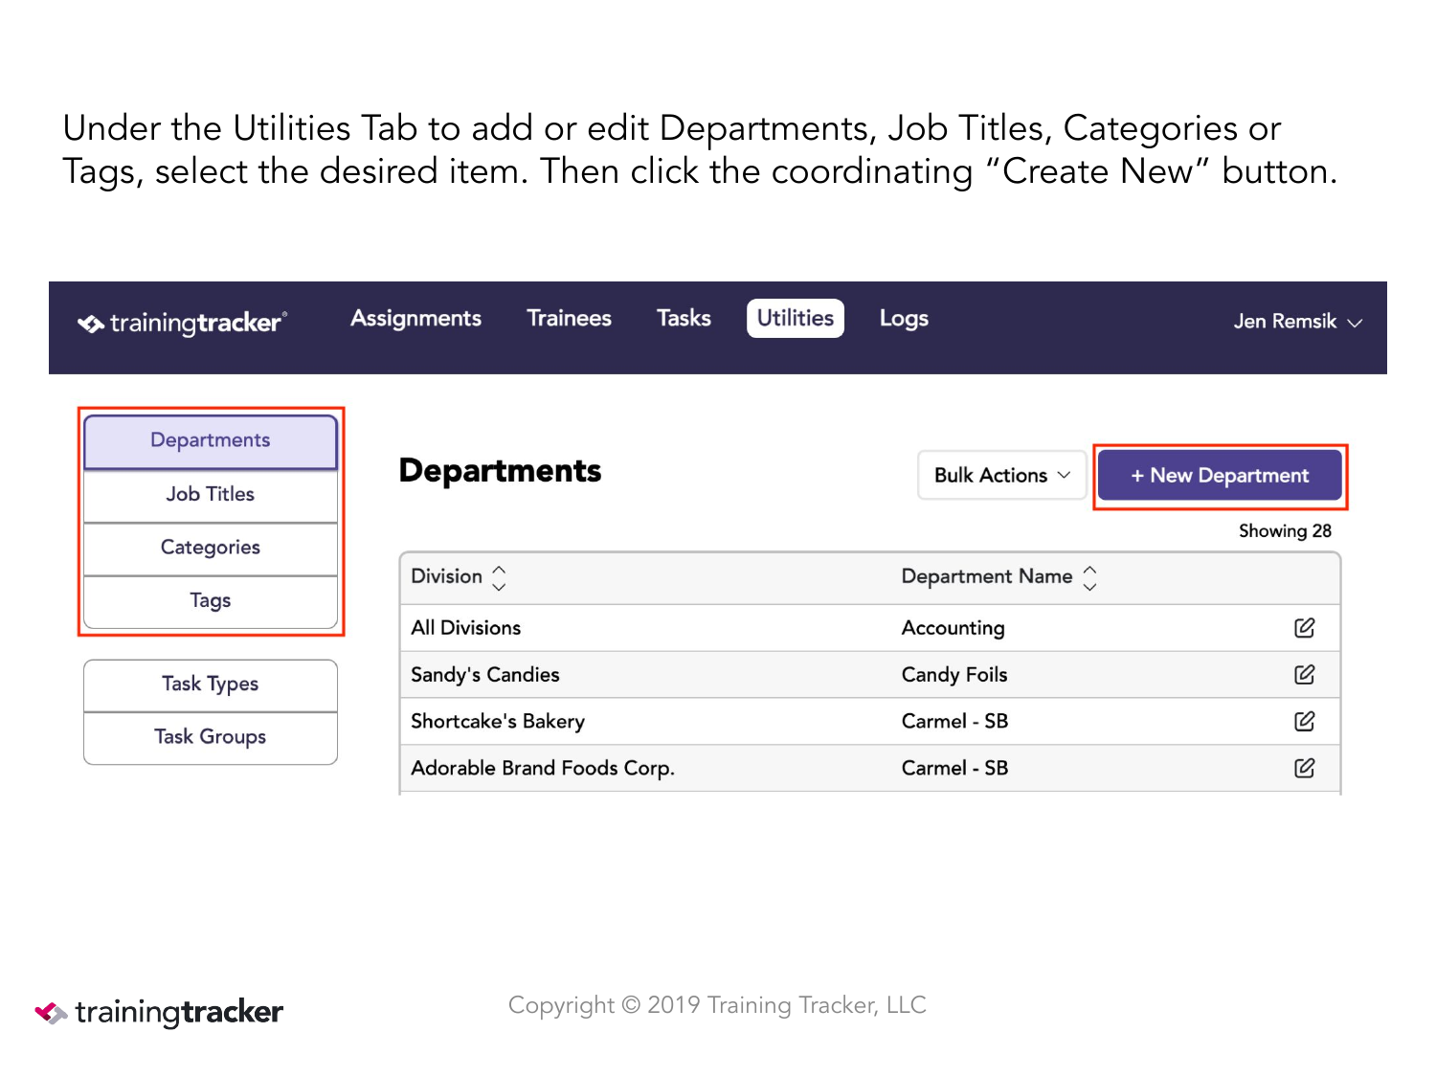
Task: Click the Accounting department name
Action: pos(954,628)
